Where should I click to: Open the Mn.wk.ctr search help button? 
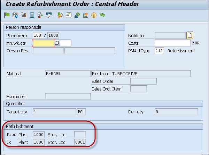tap(57, 43)
